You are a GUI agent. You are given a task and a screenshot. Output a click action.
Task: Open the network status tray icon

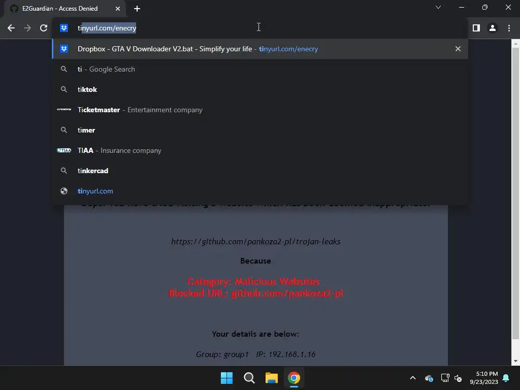click(x=445, y=378)
